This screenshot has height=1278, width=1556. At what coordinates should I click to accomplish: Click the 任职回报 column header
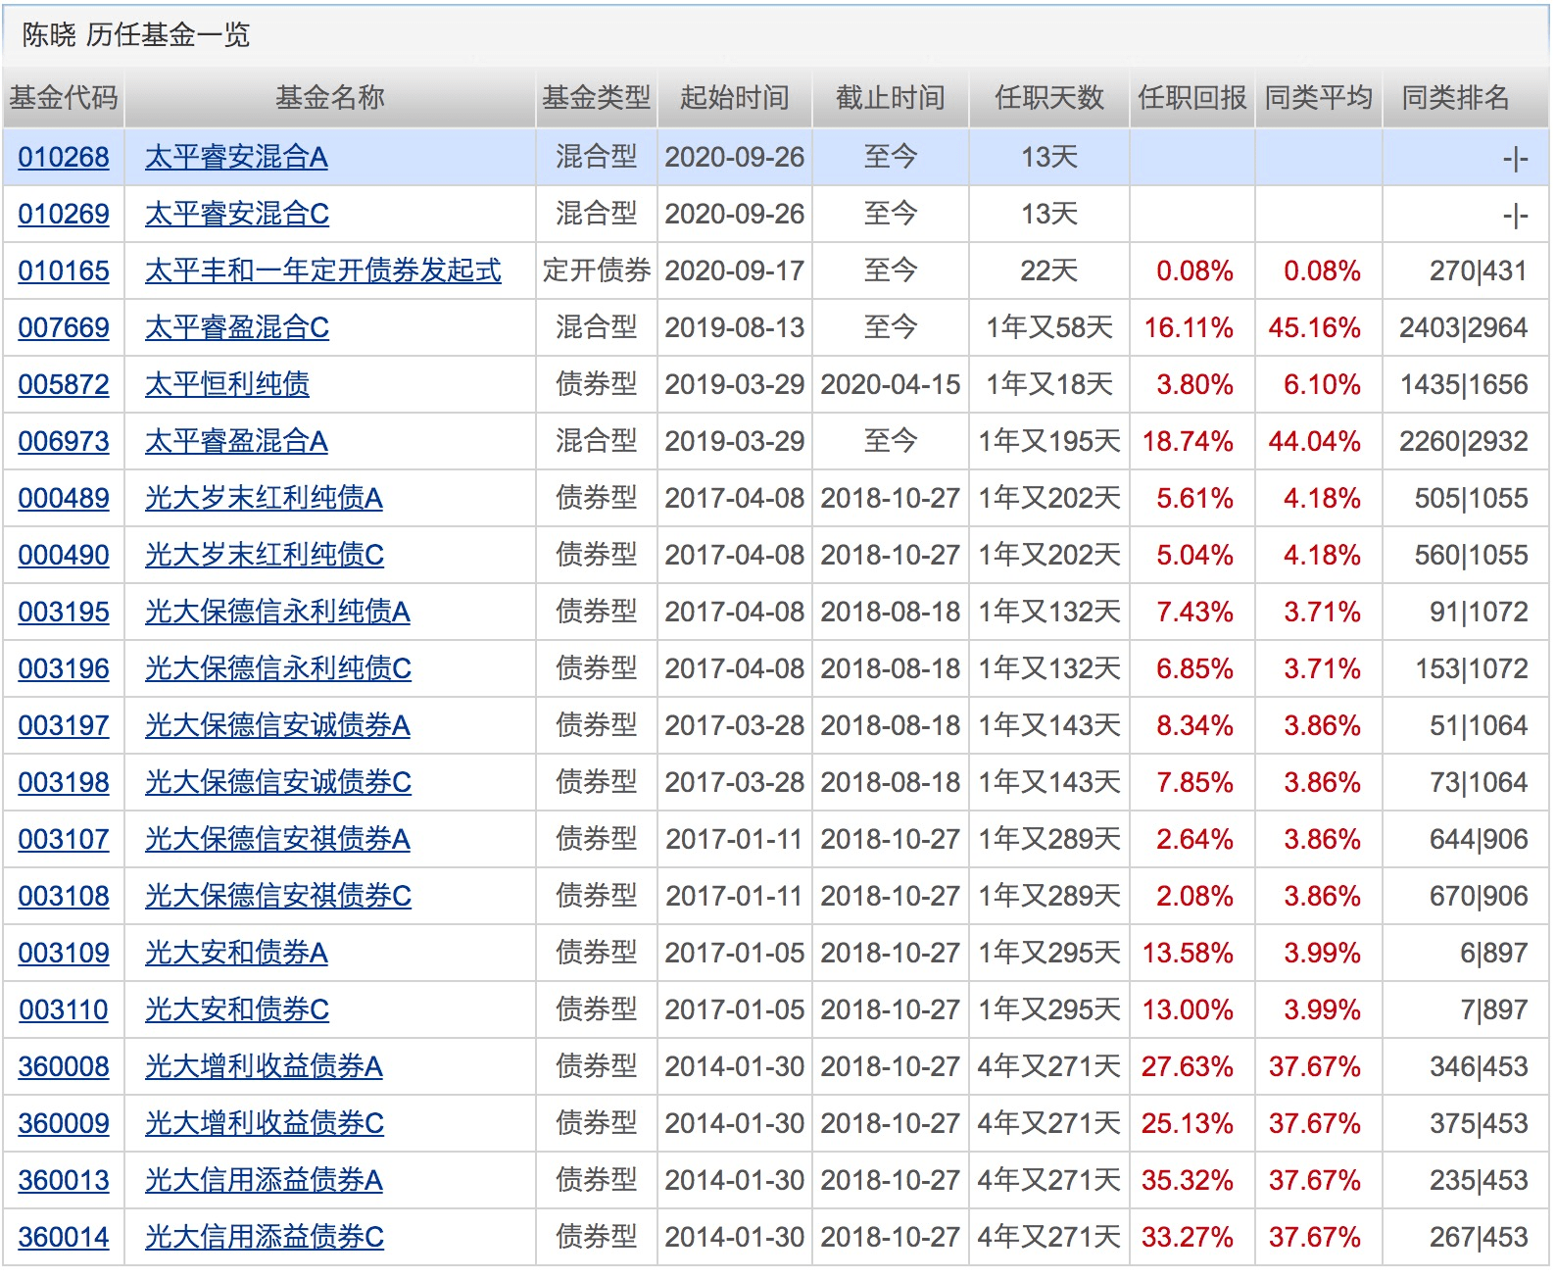tap(1192, 98)
